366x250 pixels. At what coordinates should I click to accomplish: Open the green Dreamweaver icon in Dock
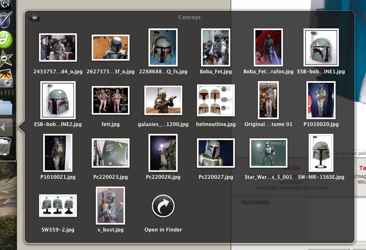pyautogui.click(x=6, y=39)
